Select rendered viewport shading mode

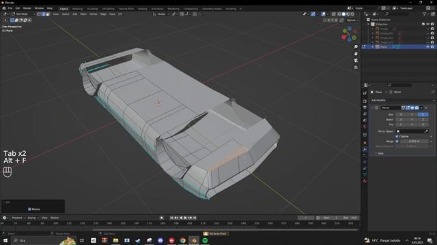[x=352, y=14]
